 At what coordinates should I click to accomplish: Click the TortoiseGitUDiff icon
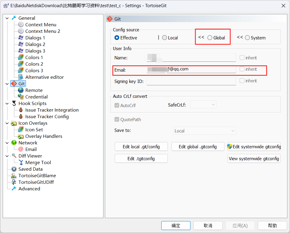[14, 182]
